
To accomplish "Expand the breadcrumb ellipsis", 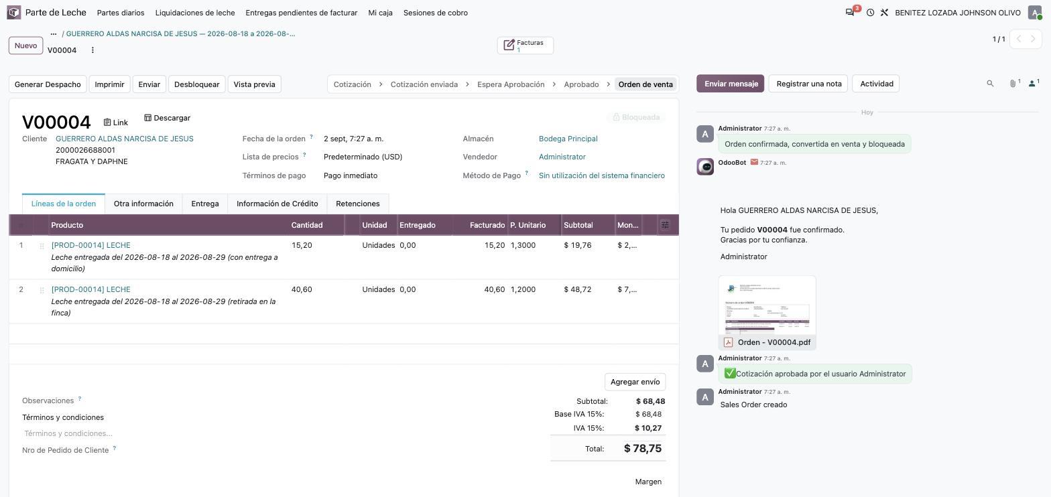I will [54, 34].
